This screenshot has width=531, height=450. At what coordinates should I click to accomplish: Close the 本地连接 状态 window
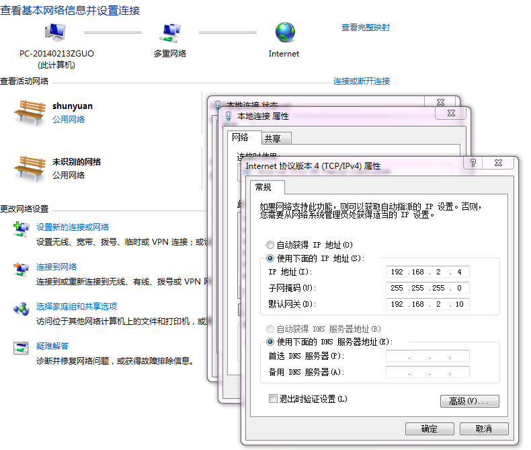(440, 102)
